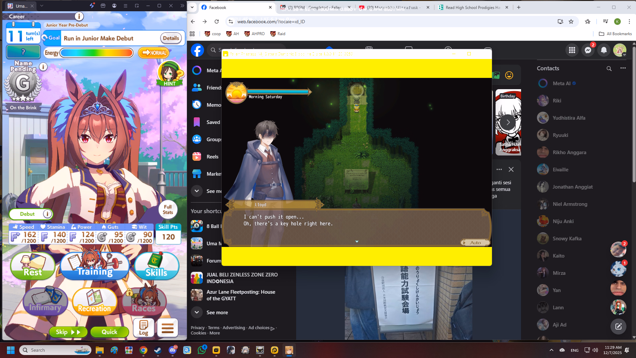Open Chrome tab search dropdown
The height and width of the screenshot is (358, 636).
(x=192, y=7)
